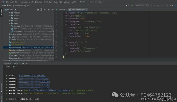Click the green Build hammer icon

[x=132, y=6]
